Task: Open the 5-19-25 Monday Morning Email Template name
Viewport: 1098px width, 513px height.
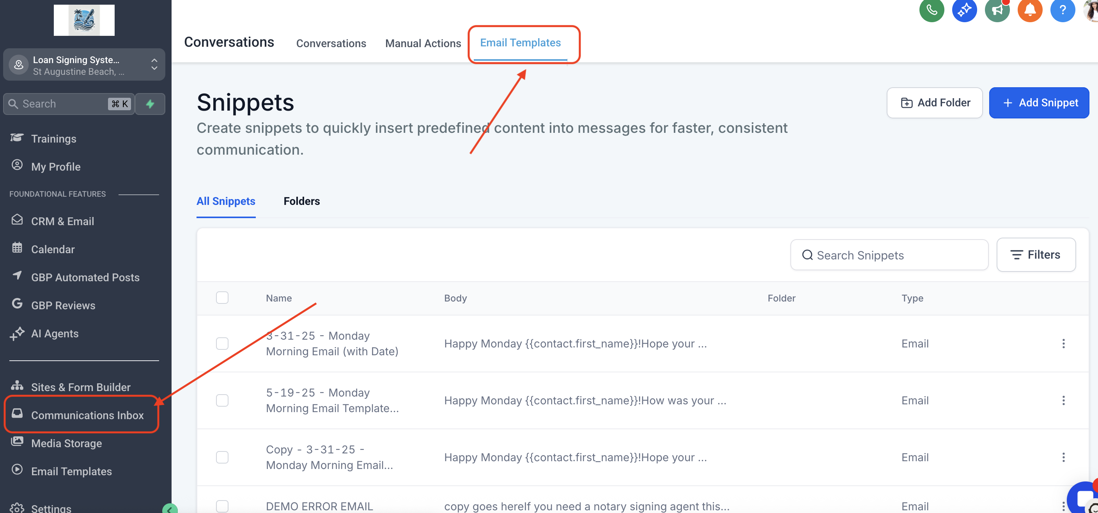Action: tap(333, 400)
